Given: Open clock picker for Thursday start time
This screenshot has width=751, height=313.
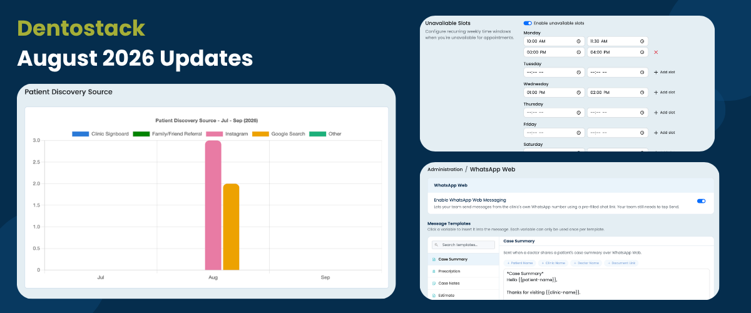Looking at the screenshot, I should [579, 113].
